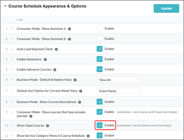Click info icon next to Enable Semesters

(46, 59)
